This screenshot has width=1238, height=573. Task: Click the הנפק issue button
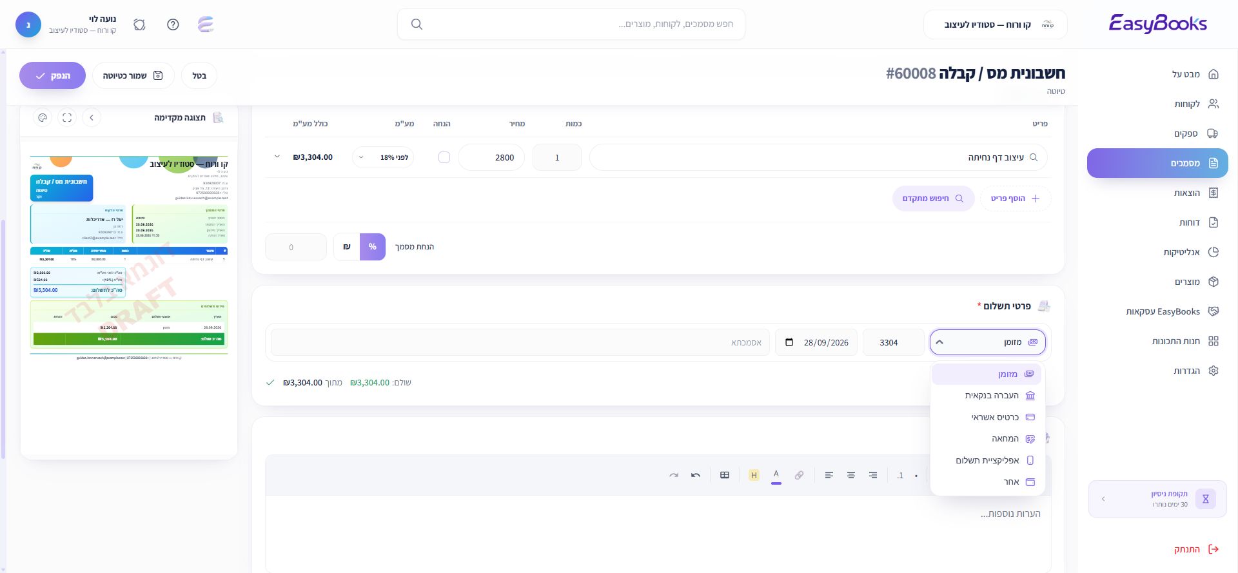click(52, 75)
